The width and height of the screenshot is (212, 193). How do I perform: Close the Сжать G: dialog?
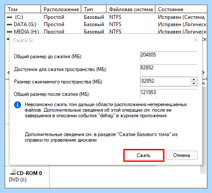[196, 40]
